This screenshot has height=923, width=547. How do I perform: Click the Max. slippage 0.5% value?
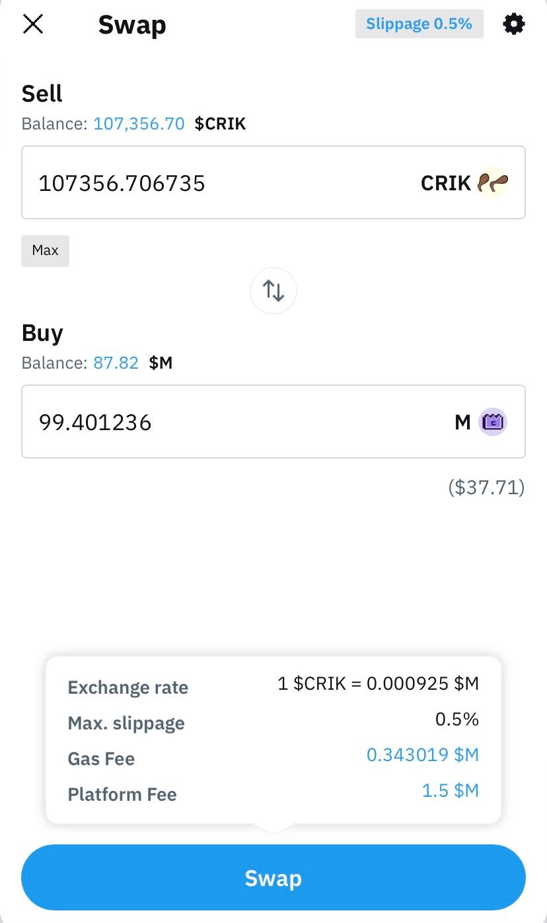point(456,719)
